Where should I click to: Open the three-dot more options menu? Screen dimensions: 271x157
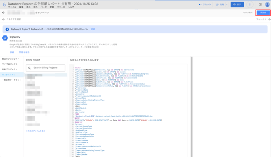coord(250,4)
